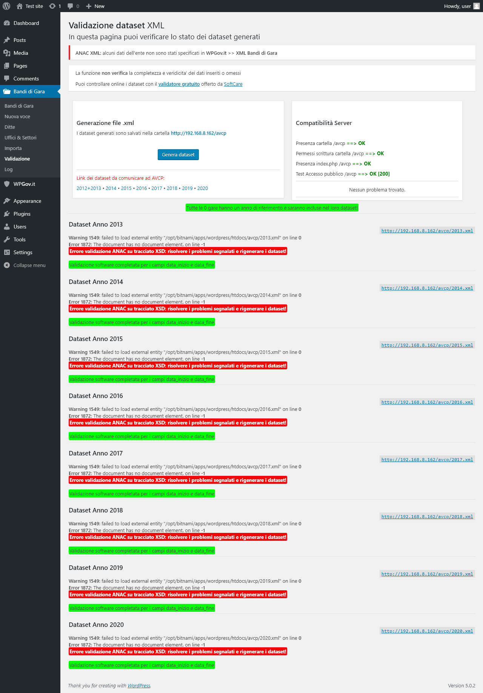Open the WordPress link in footer
This screenshot has height=693, width=483.
click(139, 686)
